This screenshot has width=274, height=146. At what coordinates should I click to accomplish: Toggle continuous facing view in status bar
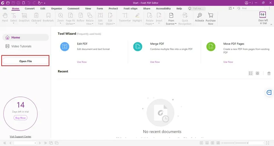218,143
